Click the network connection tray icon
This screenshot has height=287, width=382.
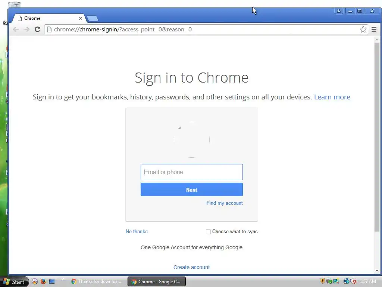click(x=346, y=281)
